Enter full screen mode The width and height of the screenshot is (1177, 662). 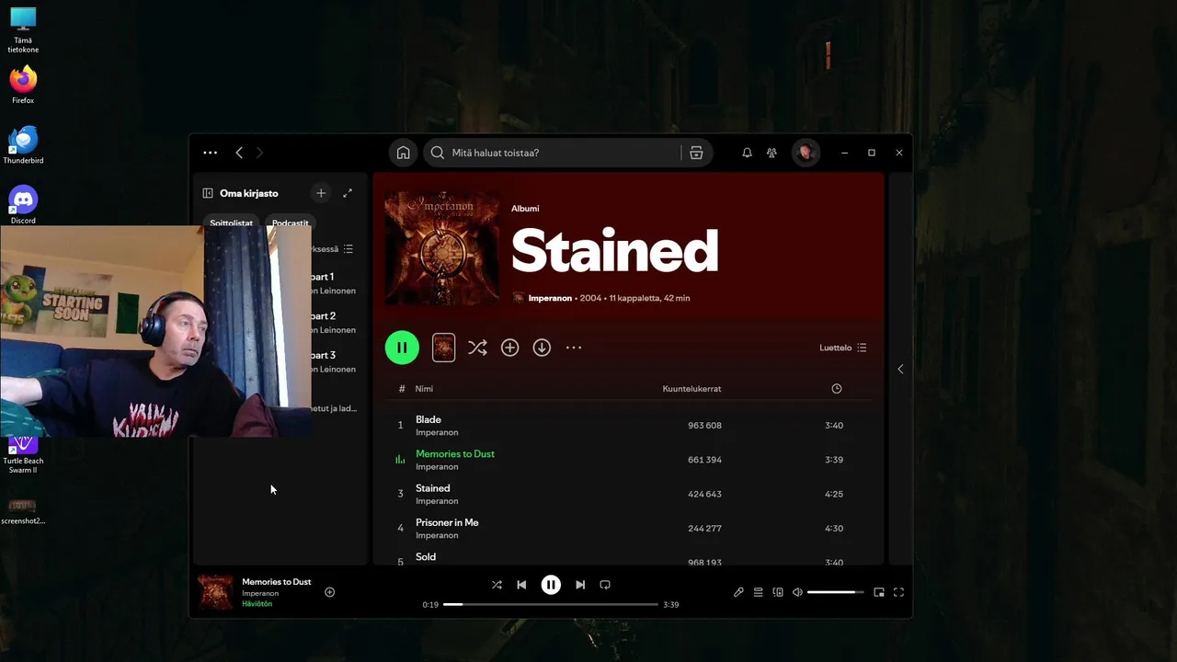coord(898,592)
